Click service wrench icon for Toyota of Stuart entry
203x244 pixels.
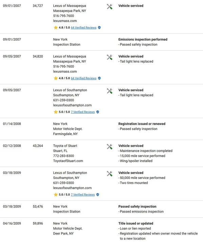click(x=109, y=147)
